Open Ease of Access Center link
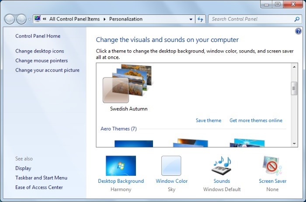 click(39, 188)
